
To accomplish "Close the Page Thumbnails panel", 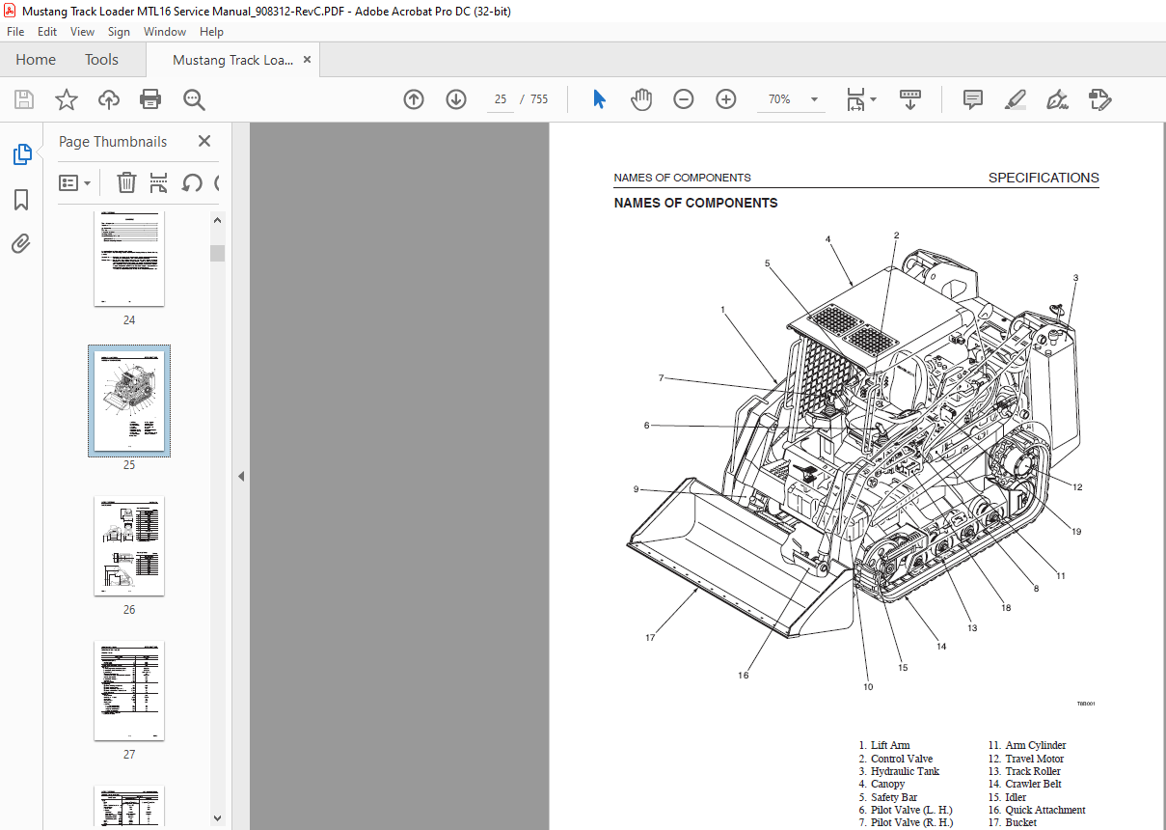I will click(204, 141).
